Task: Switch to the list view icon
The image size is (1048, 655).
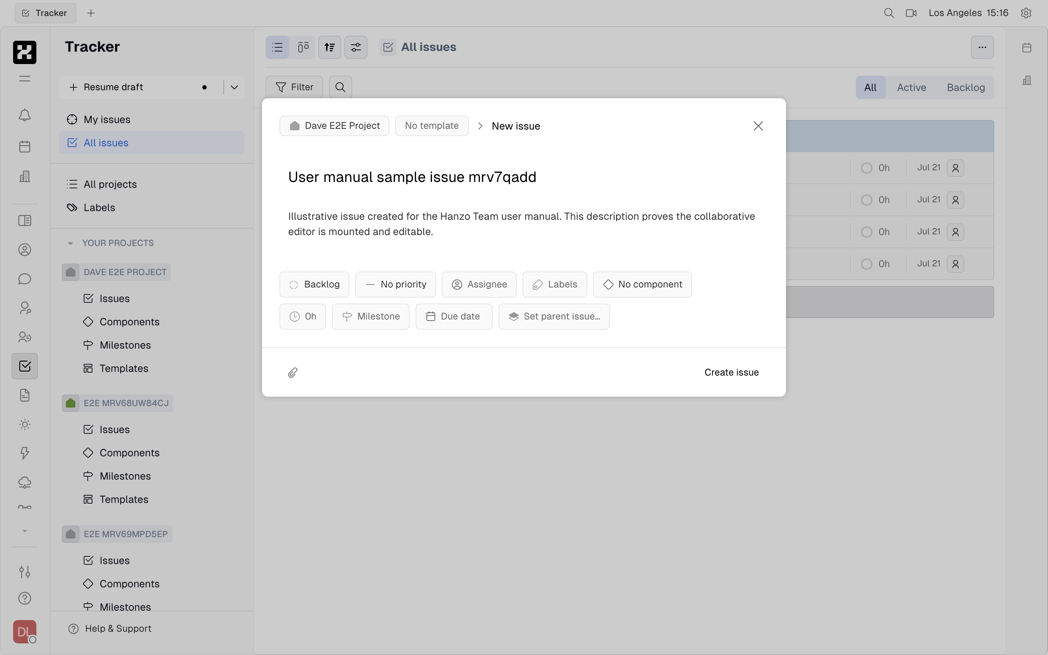Action: pos(277,47)
